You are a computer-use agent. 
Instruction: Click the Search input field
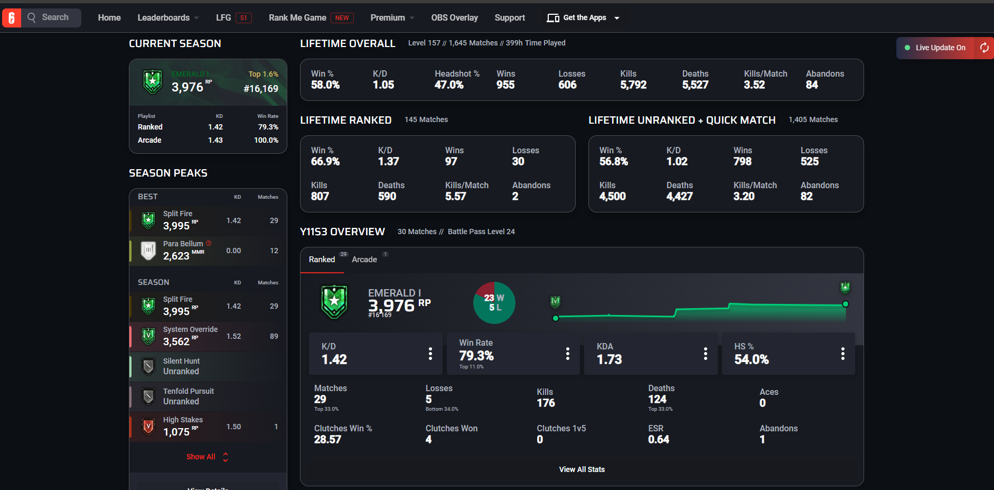pyautogui.click(x=51, y=17)
